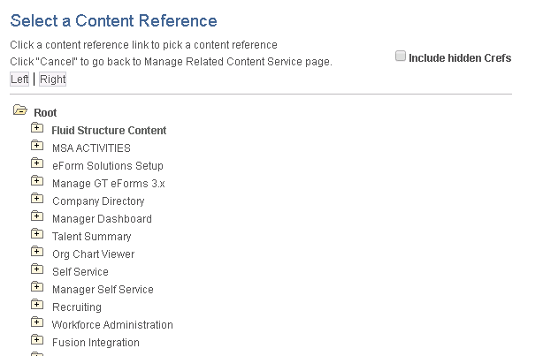Expand the Fluid Structure Content folder
The width and height of the screenshot is (543, 356).
(x=37, y=128)
